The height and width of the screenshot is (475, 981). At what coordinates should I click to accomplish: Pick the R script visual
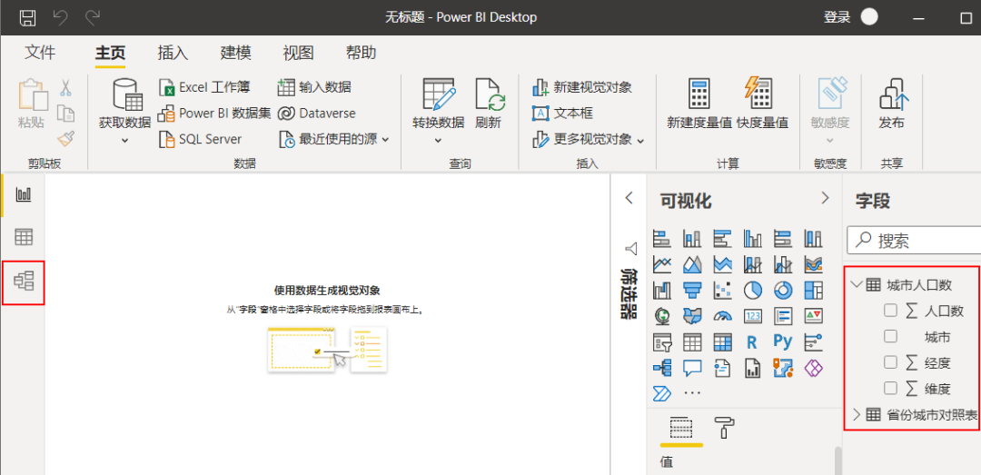753,341
